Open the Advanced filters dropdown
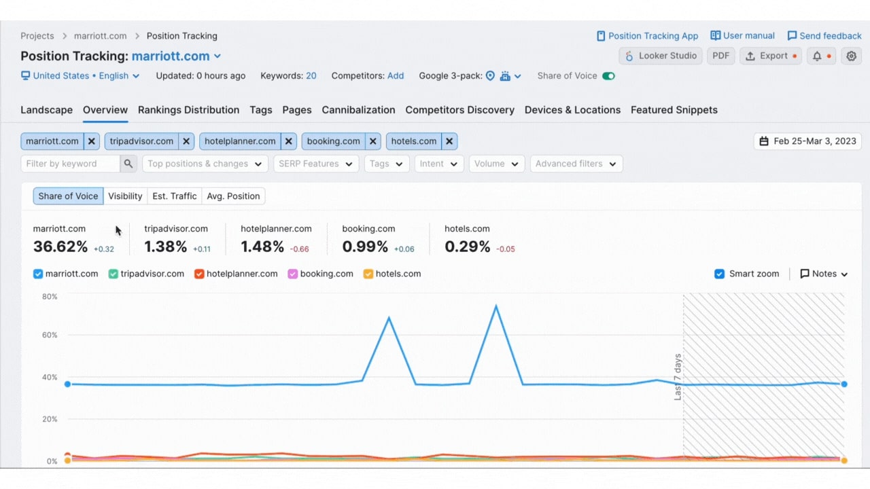Image resolution: width=870 pixels, height=489 pixels. [576, 163]
